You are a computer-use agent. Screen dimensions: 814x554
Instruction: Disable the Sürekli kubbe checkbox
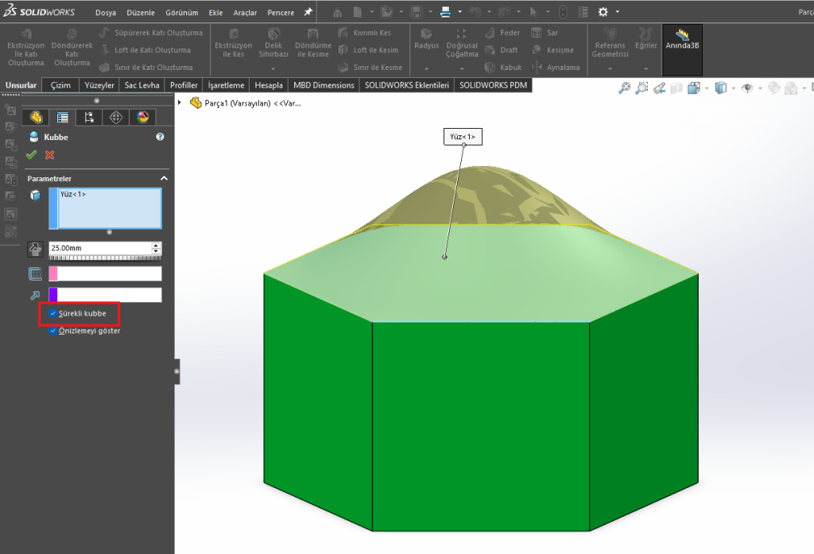tap(53, 314)
